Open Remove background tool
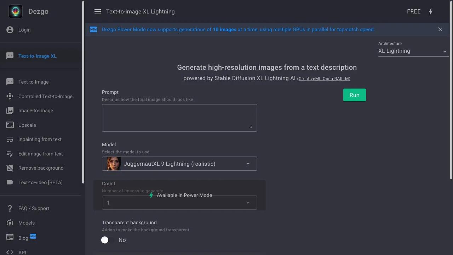The height and width of the screenshot is (255, 453). [x=41, y=168]
